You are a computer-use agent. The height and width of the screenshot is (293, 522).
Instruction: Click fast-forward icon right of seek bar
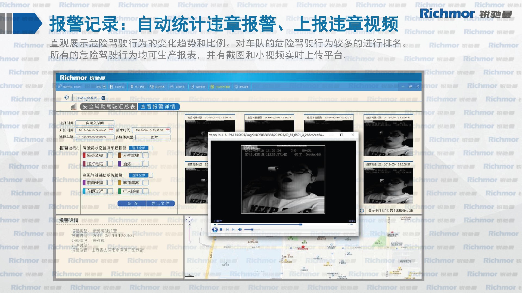coord(351,224)
